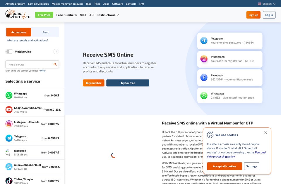Click the Alipay/Alibaba service icon

pyautogui.click(x=9, y=167)
